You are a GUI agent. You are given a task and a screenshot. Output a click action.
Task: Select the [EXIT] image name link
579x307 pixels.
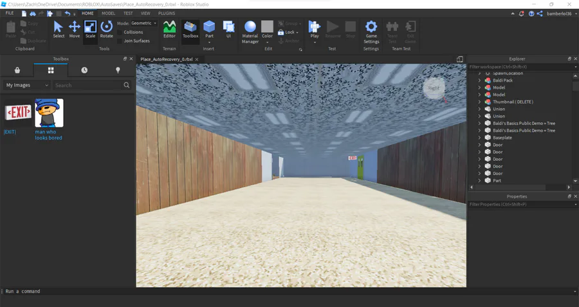point(10,132)
